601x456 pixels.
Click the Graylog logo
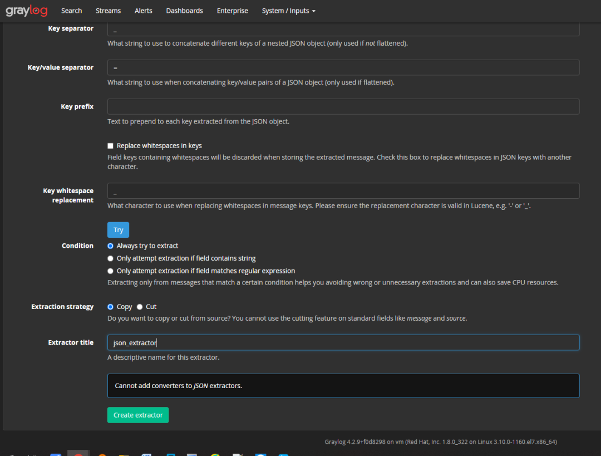click(26, 10)
